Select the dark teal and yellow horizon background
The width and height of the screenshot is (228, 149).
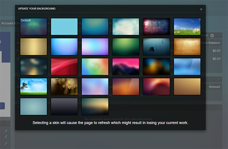[x=95, y=107]
